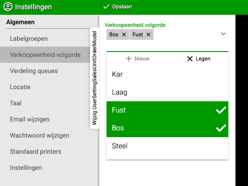Remove the Fust chip with its X
The image size is (248, 186).
[148, 35]
